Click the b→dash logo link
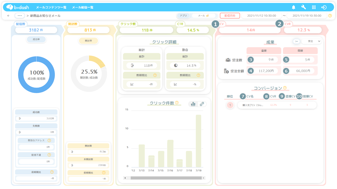Viewport: 337px width, 189px height. (18, 7)
